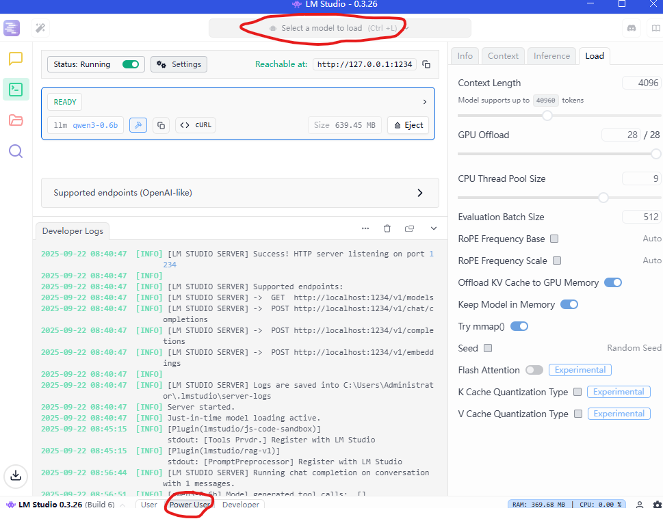
Task: Open the settings gear in status bar
Action: [x=658, y=505]
